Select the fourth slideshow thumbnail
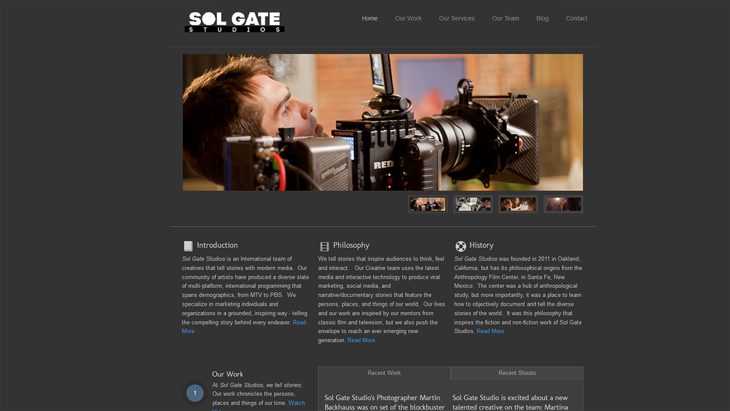Image resolution: width=730 pixels, height=411 pixels. (563, 204)
